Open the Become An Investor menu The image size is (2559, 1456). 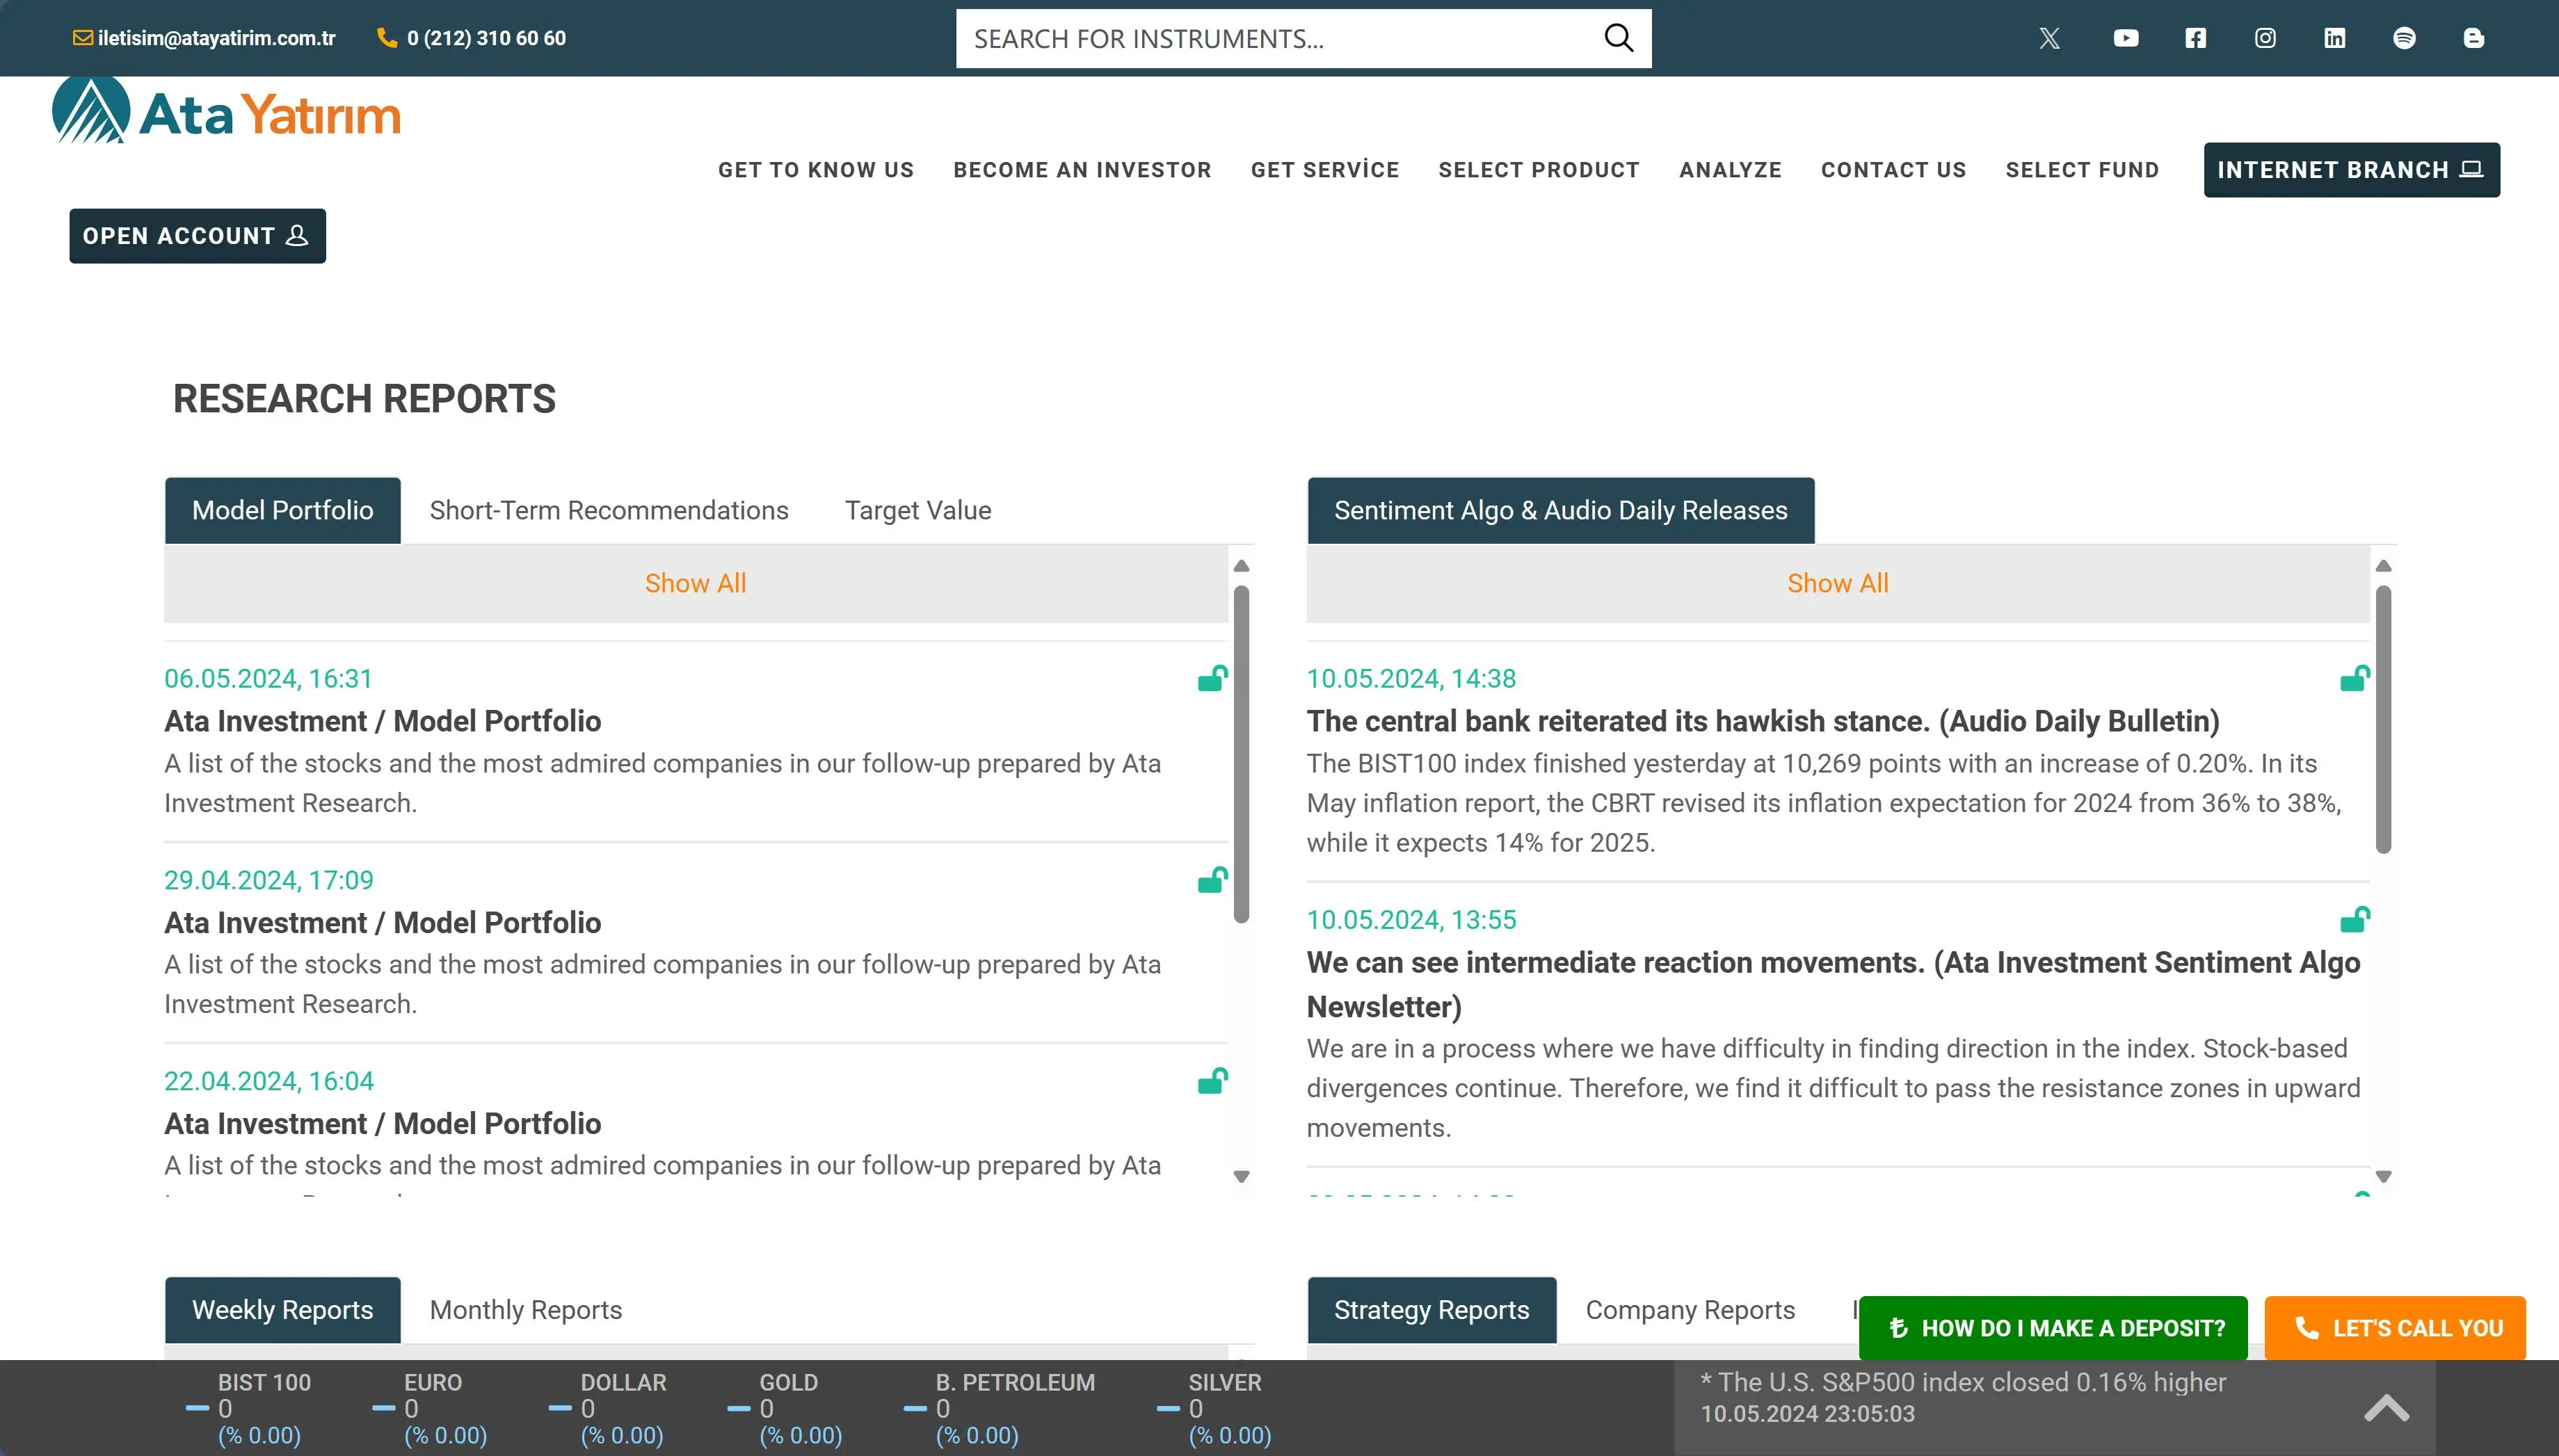pos(1082,170)
